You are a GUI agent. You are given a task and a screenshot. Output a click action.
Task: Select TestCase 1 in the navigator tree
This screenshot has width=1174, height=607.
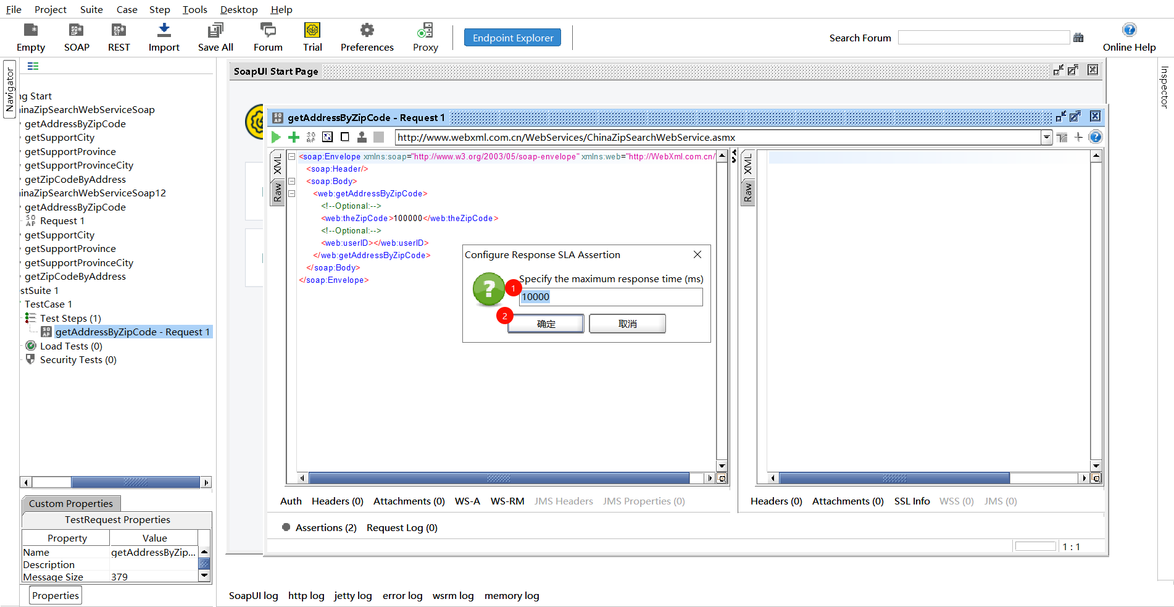[x=48, y=304]
